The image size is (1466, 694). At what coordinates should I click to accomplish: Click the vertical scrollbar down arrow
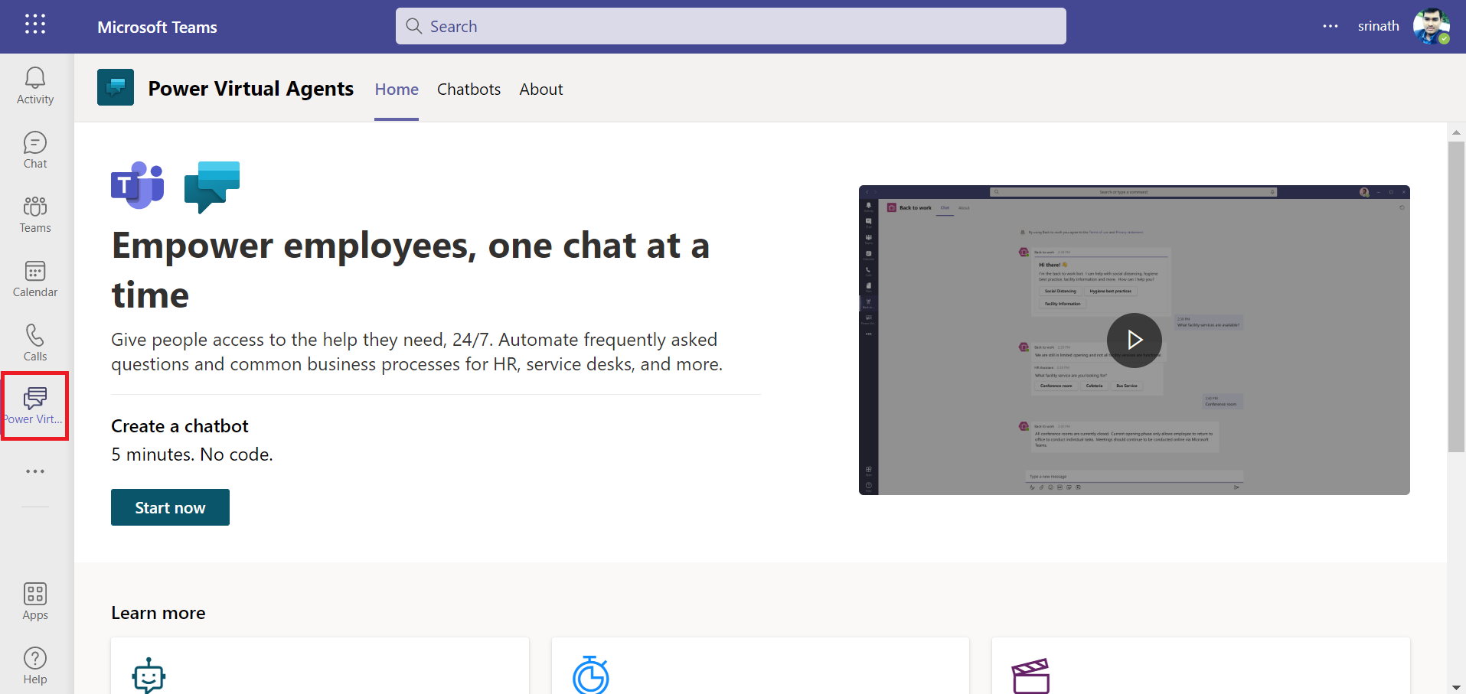pos(1456,687)
